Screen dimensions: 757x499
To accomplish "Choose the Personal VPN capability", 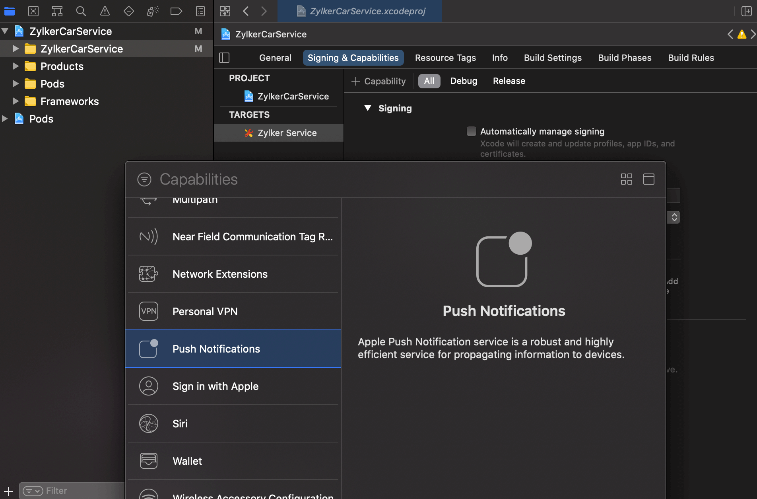I will coord(233,312).
